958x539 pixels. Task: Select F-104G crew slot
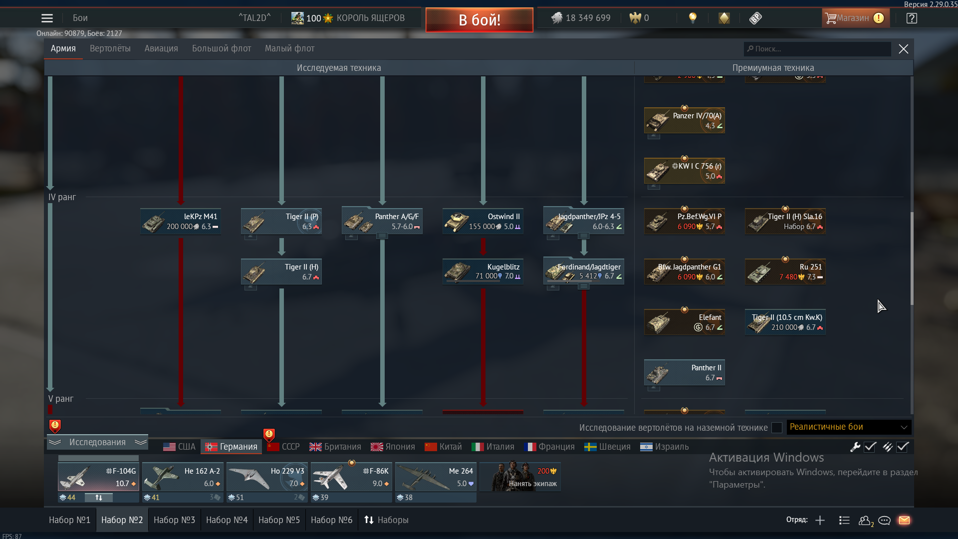(x=98, y=477)
